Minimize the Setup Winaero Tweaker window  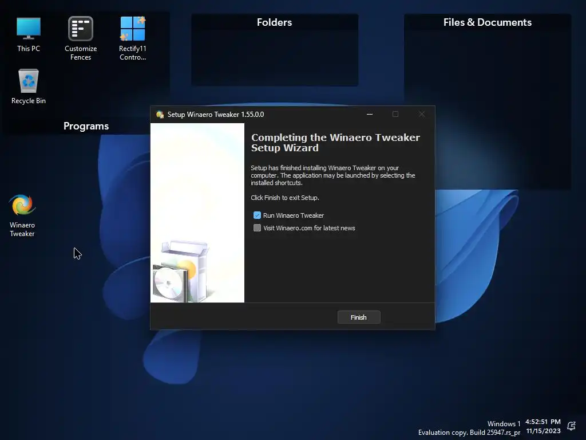pyautogui.click(x=370, y=114)
